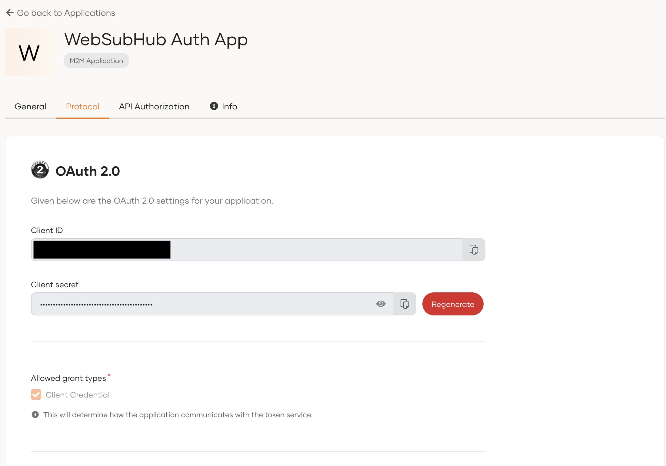Click the Client Credential label text
This screenshot has width=666, height=466.
pos(78,395)
